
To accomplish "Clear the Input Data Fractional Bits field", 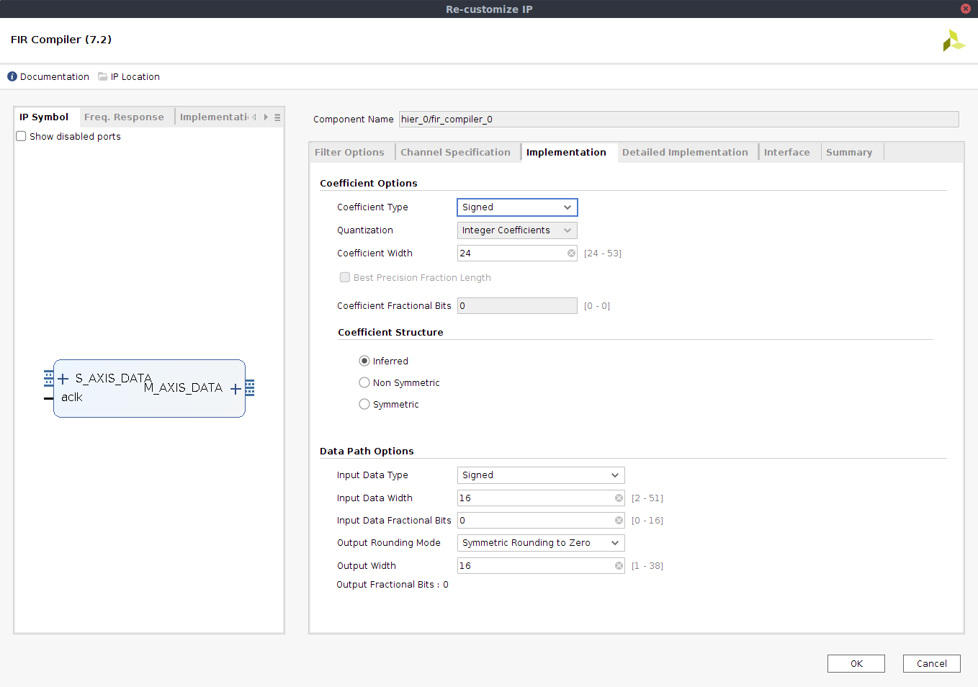I will tap(619, 521).
